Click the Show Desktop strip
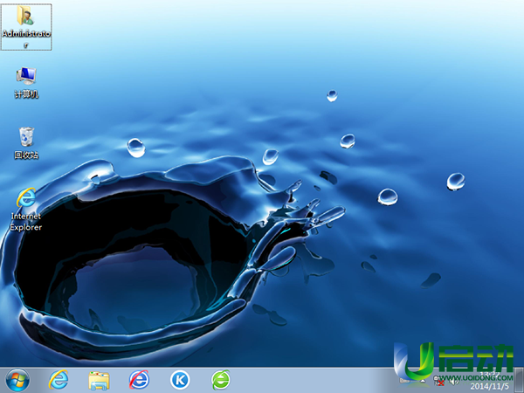Image resolution: width=524 pixels, height=393 pixels. [521, 380]
